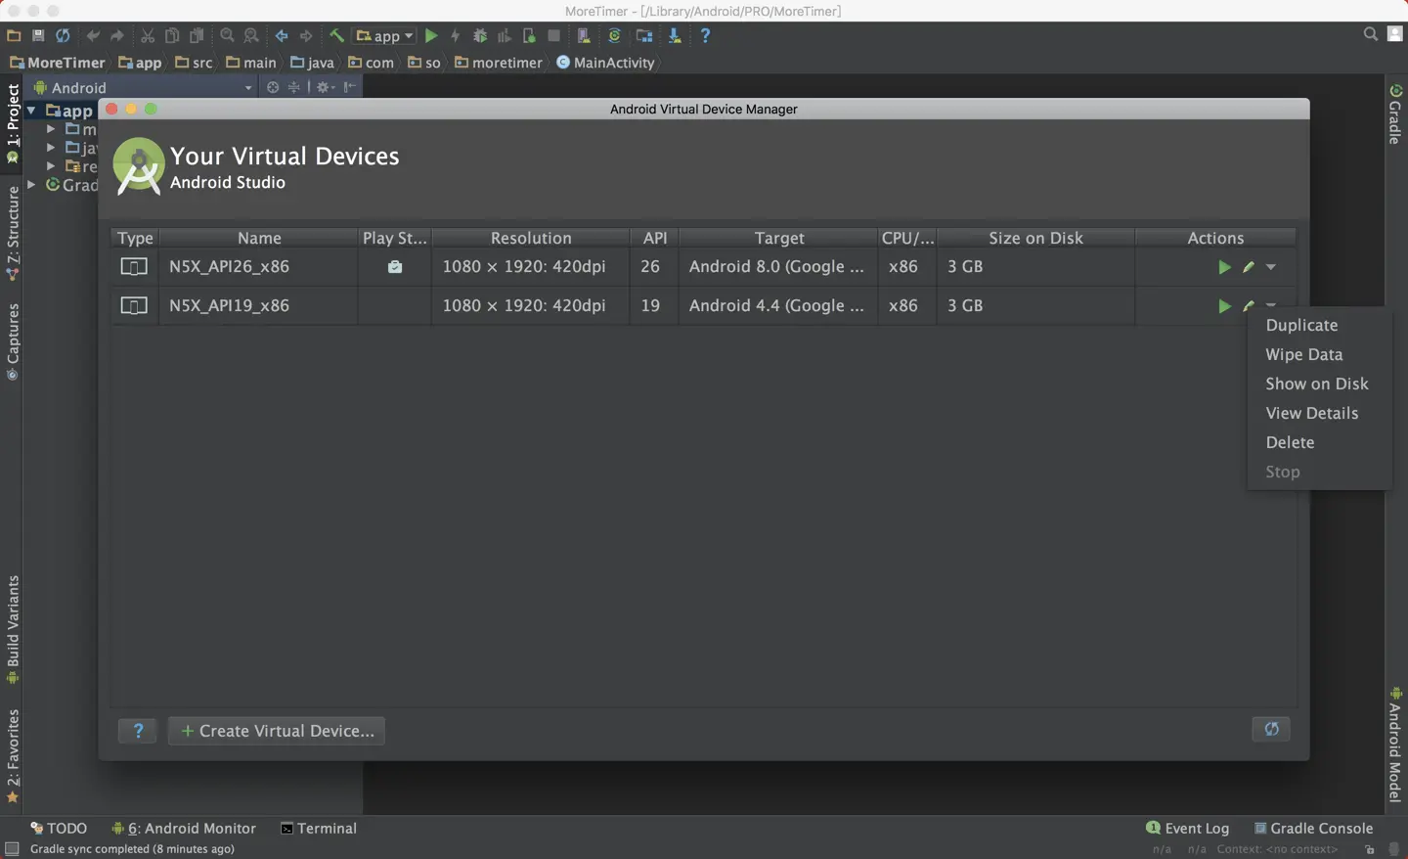Click the tool windows icon in status bar corner

(x=12, y=849)
